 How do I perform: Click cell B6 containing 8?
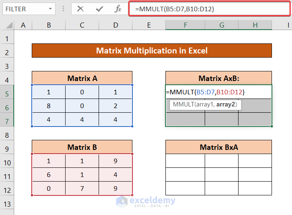(x=48, y=106)
